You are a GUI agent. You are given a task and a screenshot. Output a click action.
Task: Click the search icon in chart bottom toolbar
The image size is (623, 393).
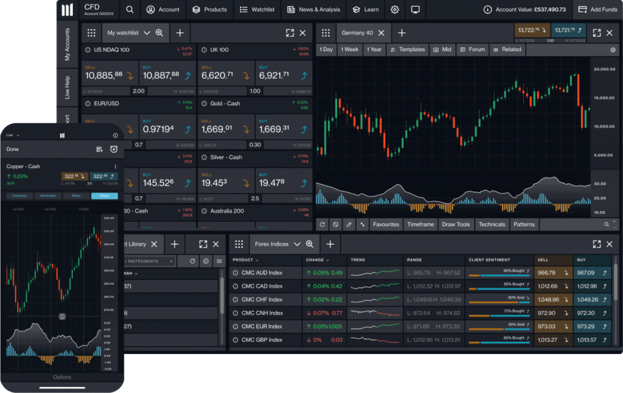pos(607,224)
